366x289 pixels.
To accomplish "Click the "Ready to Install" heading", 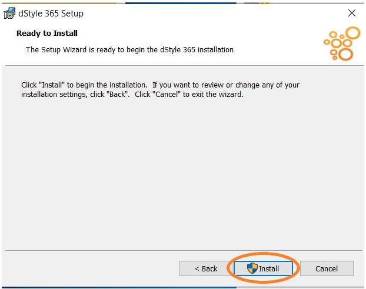I will point(47,33).
